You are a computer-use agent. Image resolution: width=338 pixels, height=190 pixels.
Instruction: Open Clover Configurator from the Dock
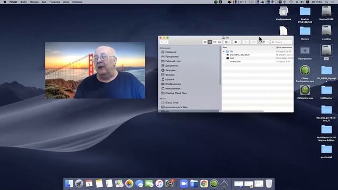214,184
